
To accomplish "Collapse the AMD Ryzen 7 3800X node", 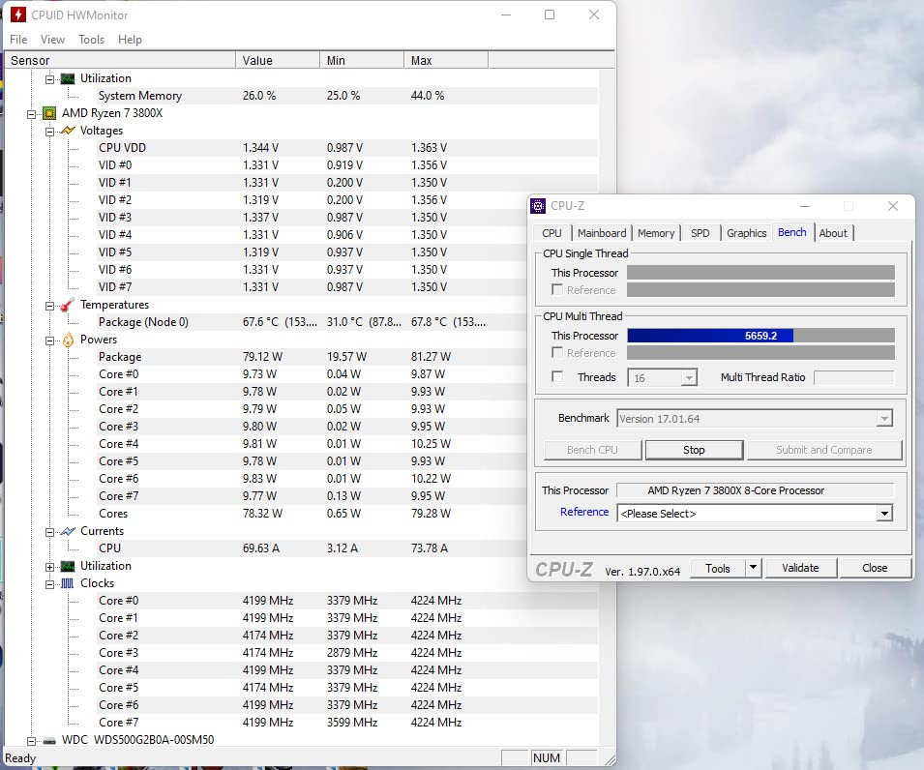I will coord(31,114).
